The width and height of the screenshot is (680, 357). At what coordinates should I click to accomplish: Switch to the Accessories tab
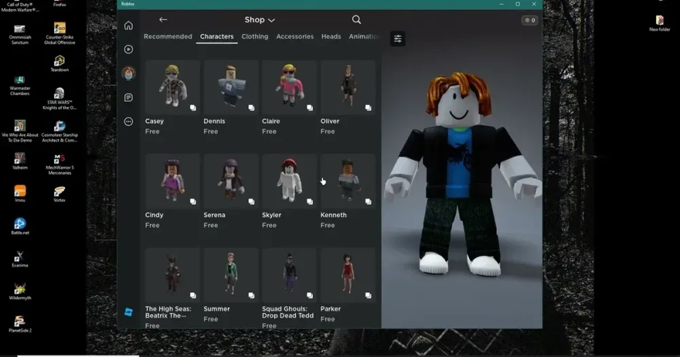tap(294, 37)
